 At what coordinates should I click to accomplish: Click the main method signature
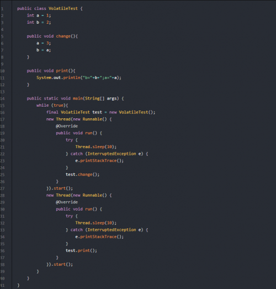click(75, 98)
